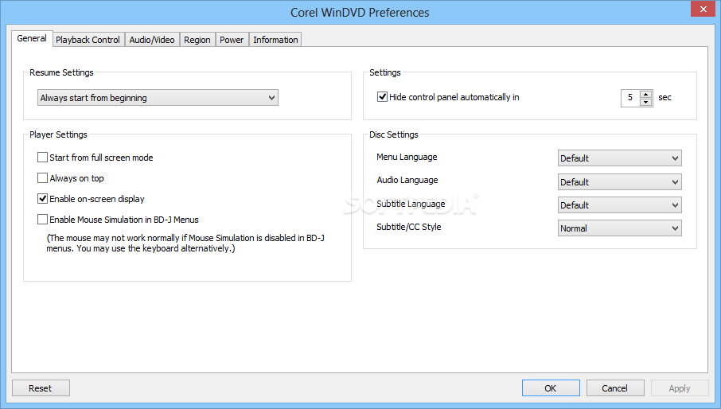The width and height of the screenshot is (721, 409).
Task: Switch to the General tab
Action: coord(32,39)
